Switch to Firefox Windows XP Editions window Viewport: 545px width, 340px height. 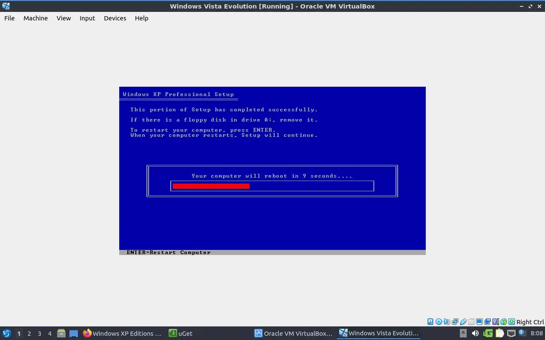coord(122,333)
